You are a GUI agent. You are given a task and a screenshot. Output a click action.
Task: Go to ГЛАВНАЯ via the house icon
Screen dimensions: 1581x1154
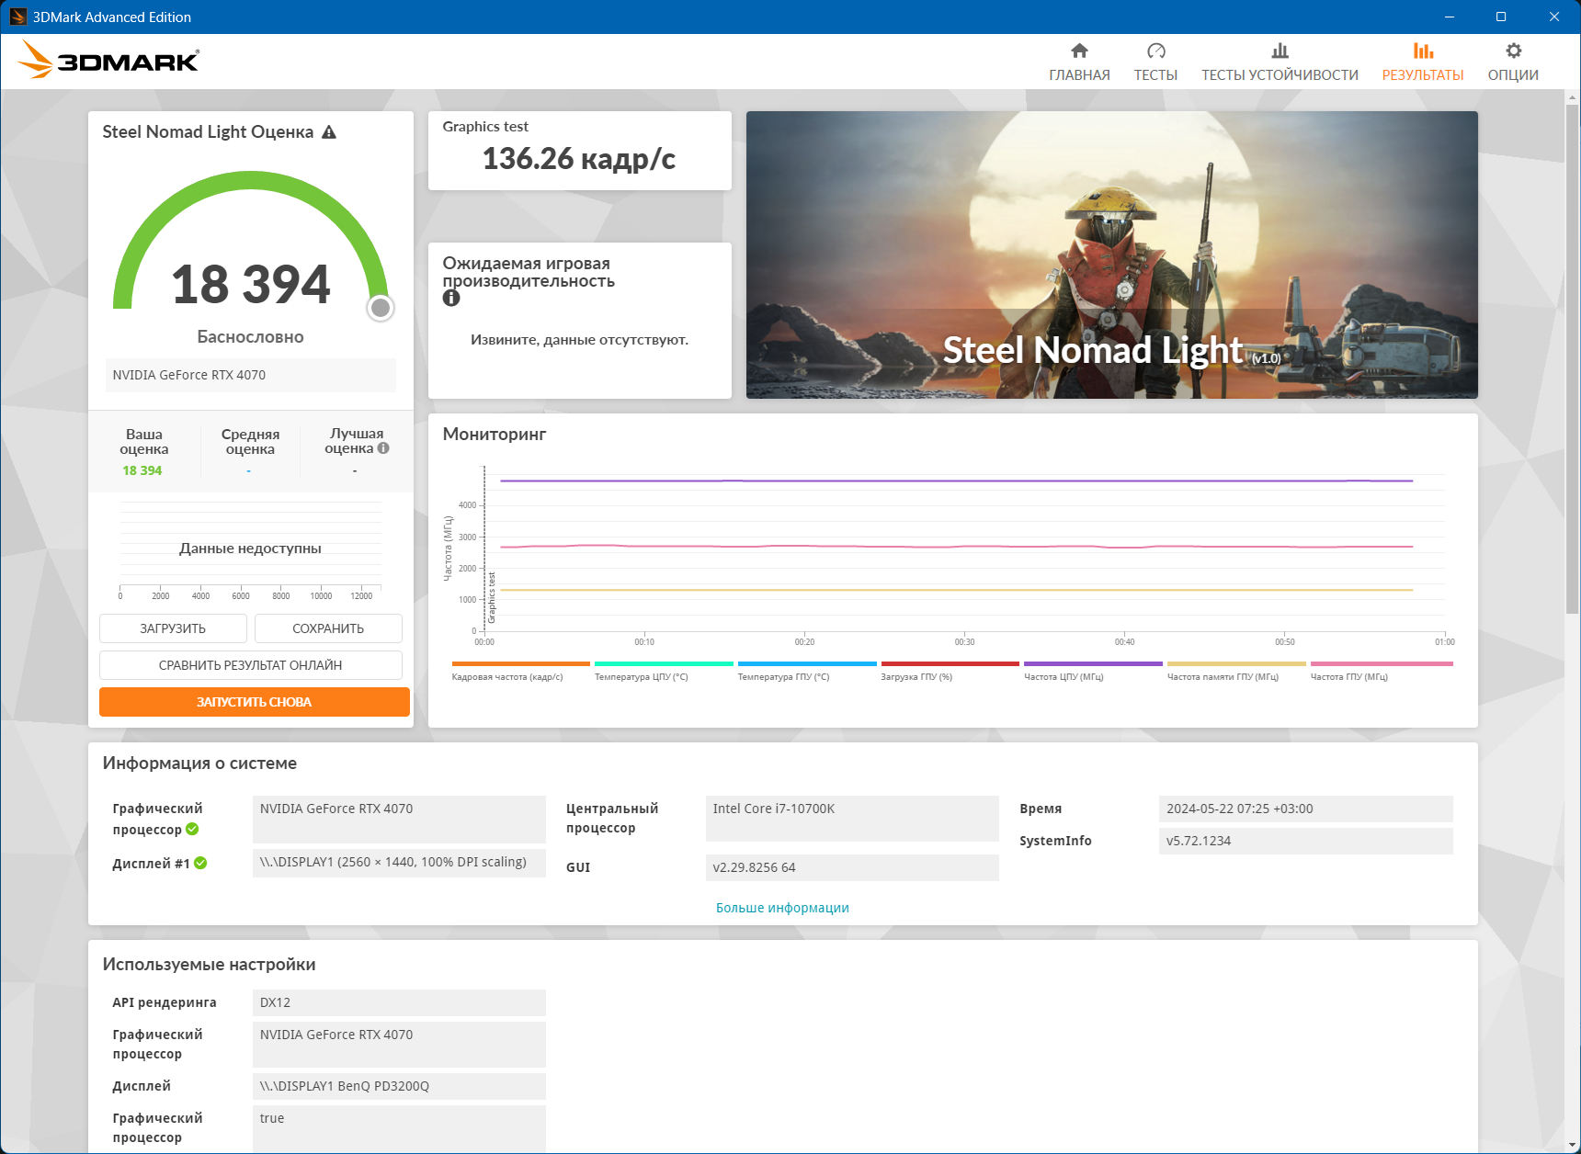pos(1079,51)
